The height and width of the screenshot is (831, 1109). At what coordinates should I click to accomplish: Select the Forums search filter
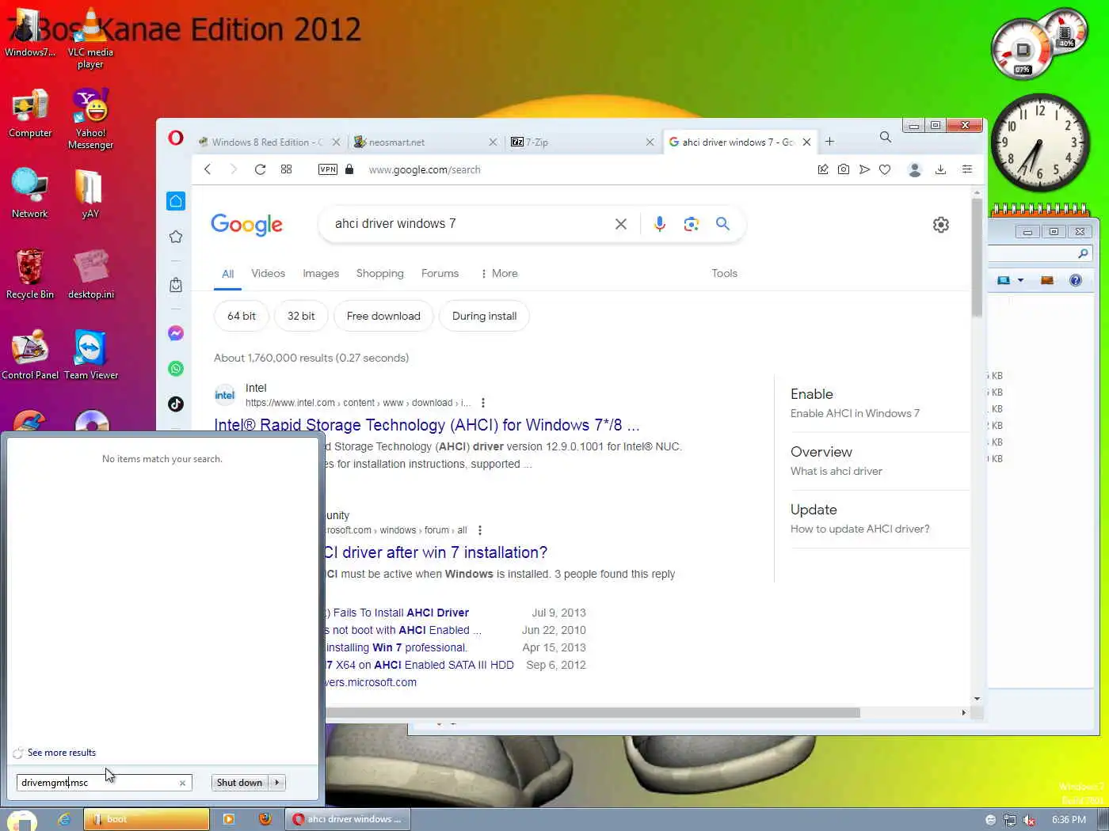pos(440,273)
